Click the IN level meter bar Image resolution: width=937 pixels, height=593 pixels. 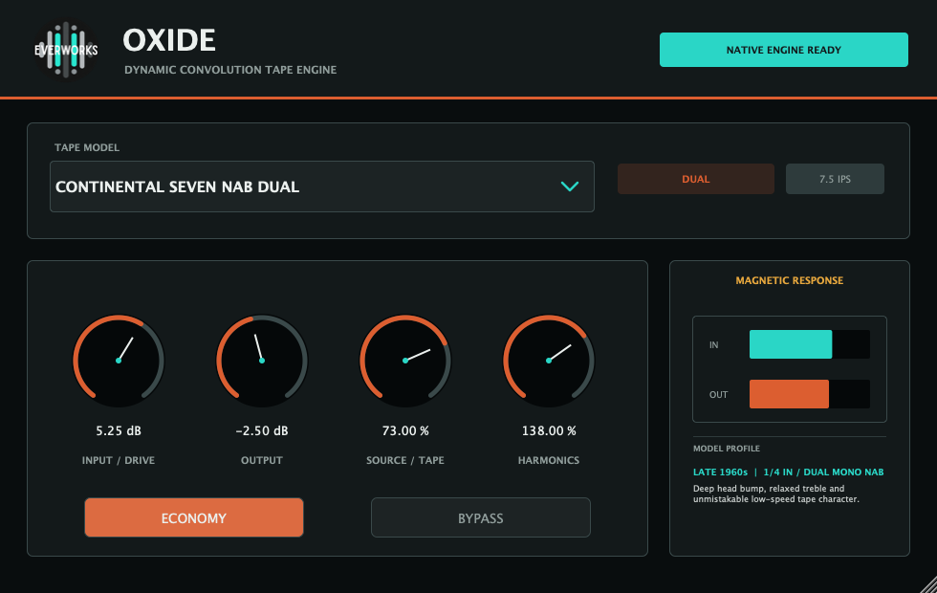coord(809,344)
